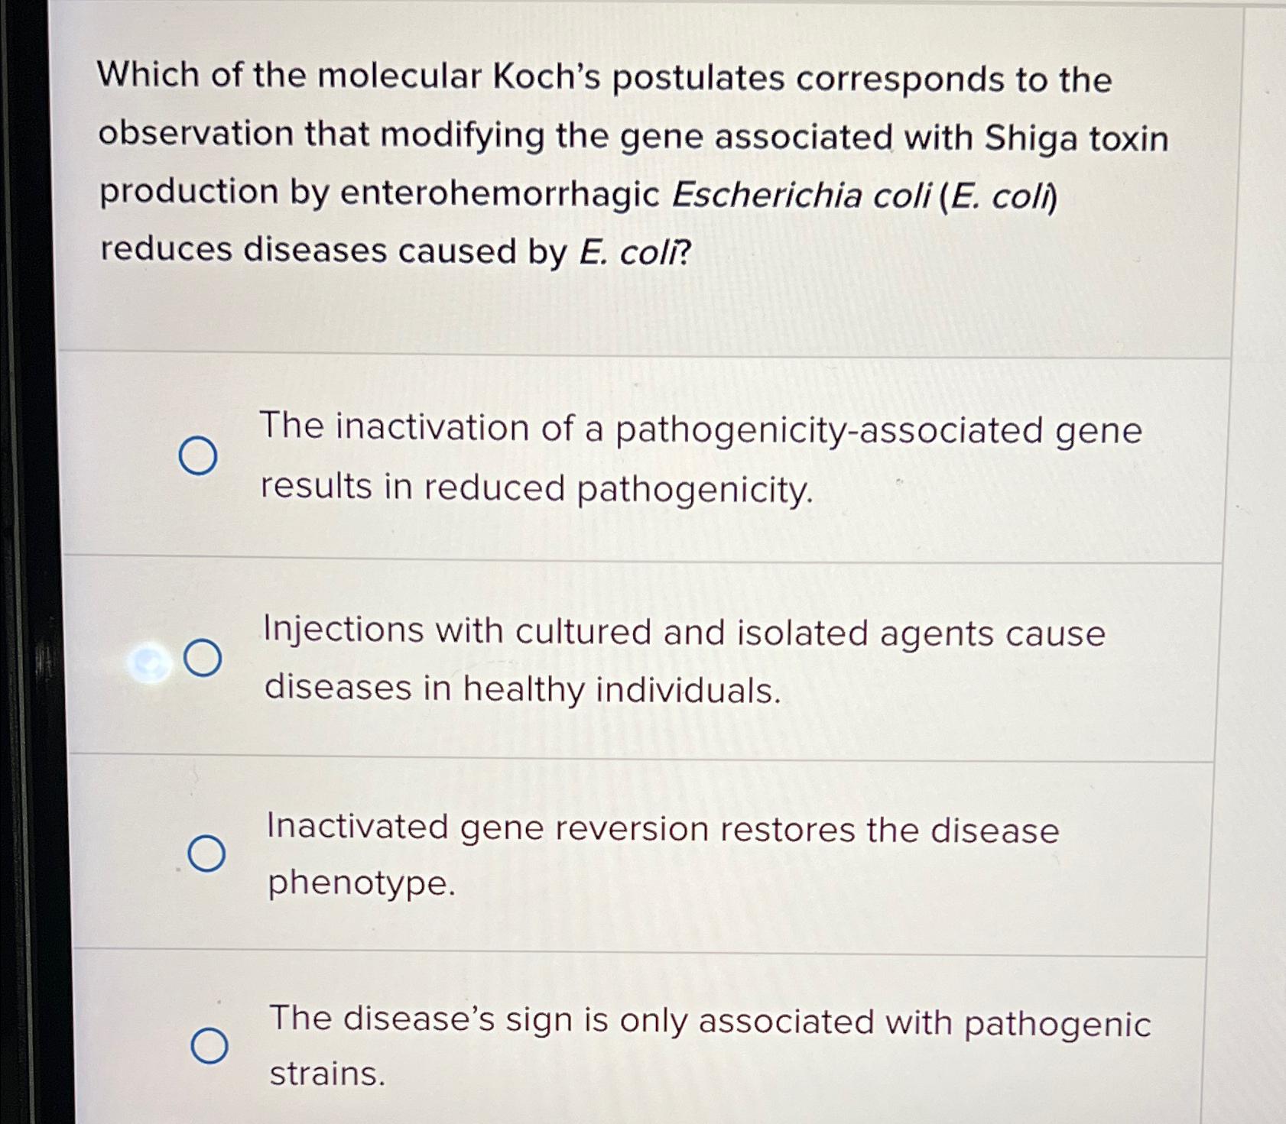Select the inactivation of pathogenicity-associated gene radio button
Image resolution: width=1286 pixels, height=1124 pixels.
pyautogui.click(x=198, y=456)
